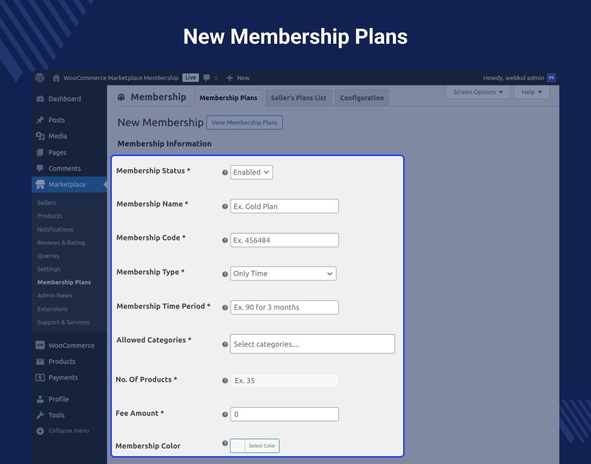Click the Pages icon in the sidebar
Image resolution: width=591 pixels, height=464 pixels.
click(x=39, y=152)
